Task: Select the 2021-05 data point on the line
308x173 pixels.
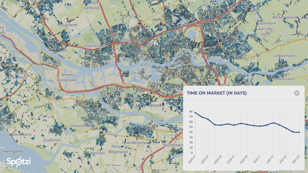Action: click(299, 132)
